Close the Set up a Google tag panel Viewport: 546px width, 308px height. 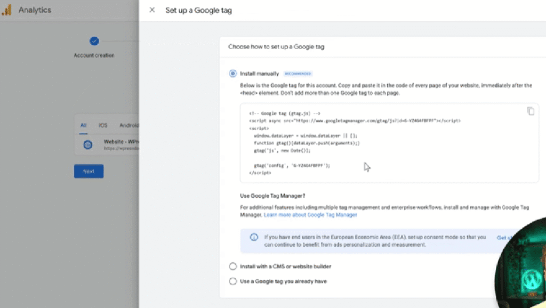152,10
